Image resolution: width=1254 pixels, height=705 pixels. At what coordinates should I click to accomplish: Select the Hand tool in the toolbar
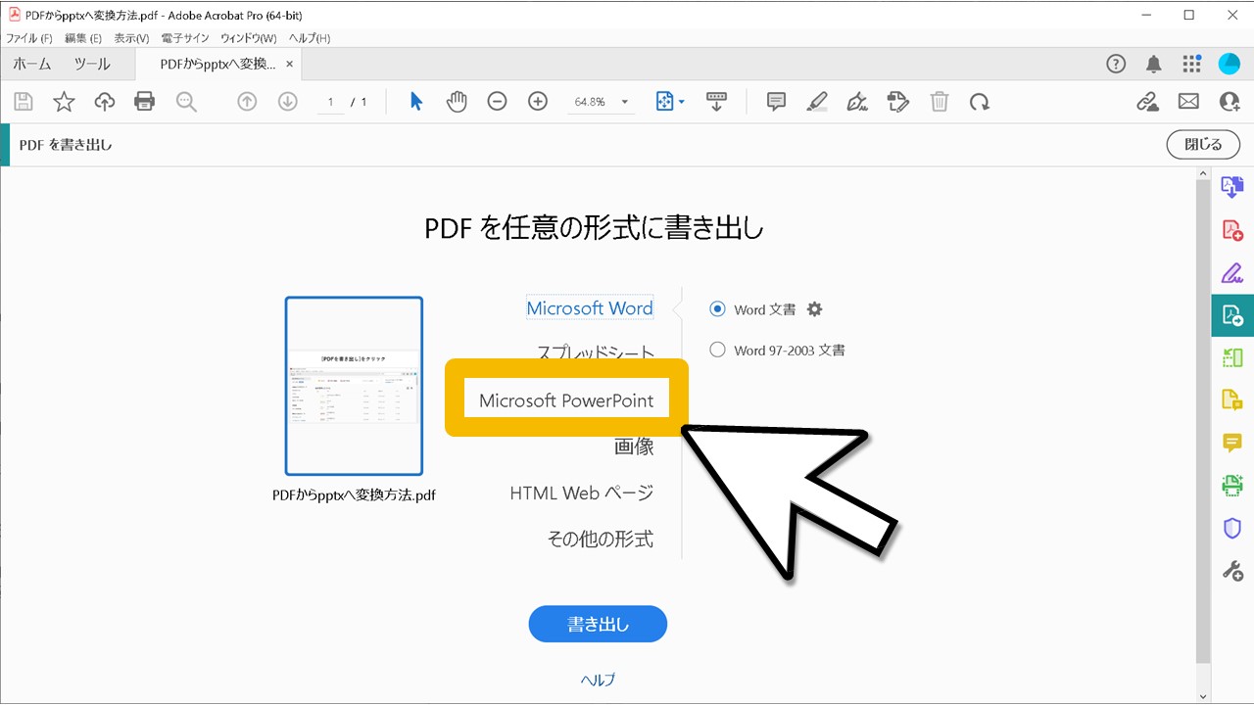456,101
